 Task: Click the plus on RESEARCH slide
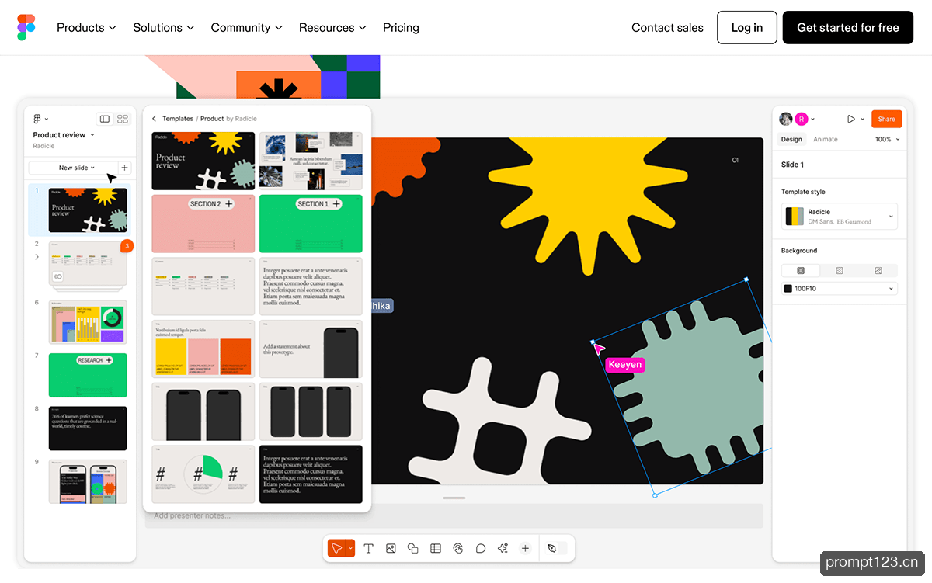[108, 360]
